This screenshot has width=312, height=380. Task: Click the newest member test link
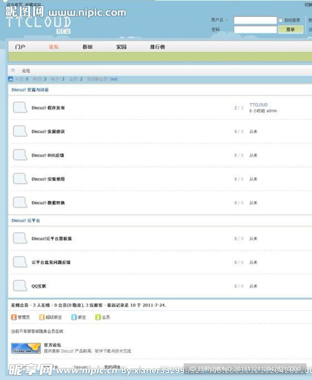point(114,79)
